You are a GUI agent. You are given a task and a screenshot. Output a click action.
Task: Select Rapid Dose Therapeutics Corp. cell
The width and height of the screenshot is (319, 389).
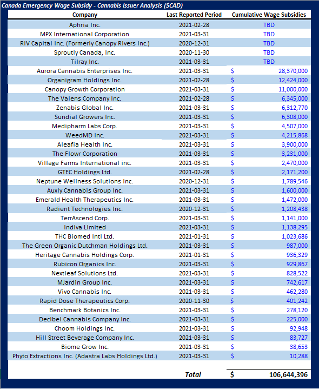pos(85,300)
